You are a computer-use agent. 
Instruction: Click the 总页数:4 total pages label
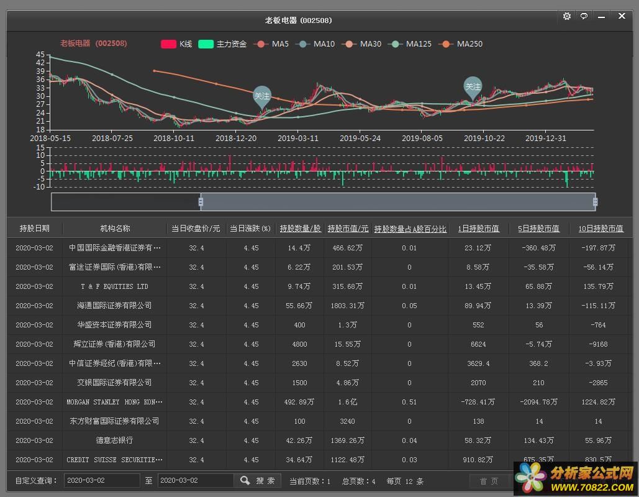pos(359,481)
